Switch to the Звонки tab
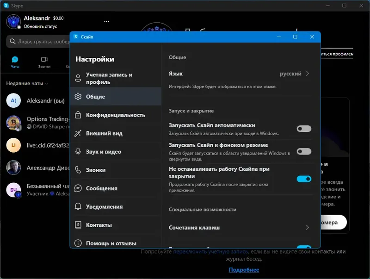The image size is (370, 279). (44, 62)
